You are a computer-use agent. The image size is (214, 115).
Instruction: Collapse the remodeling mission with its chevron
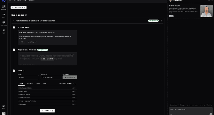tap(13, 21)
